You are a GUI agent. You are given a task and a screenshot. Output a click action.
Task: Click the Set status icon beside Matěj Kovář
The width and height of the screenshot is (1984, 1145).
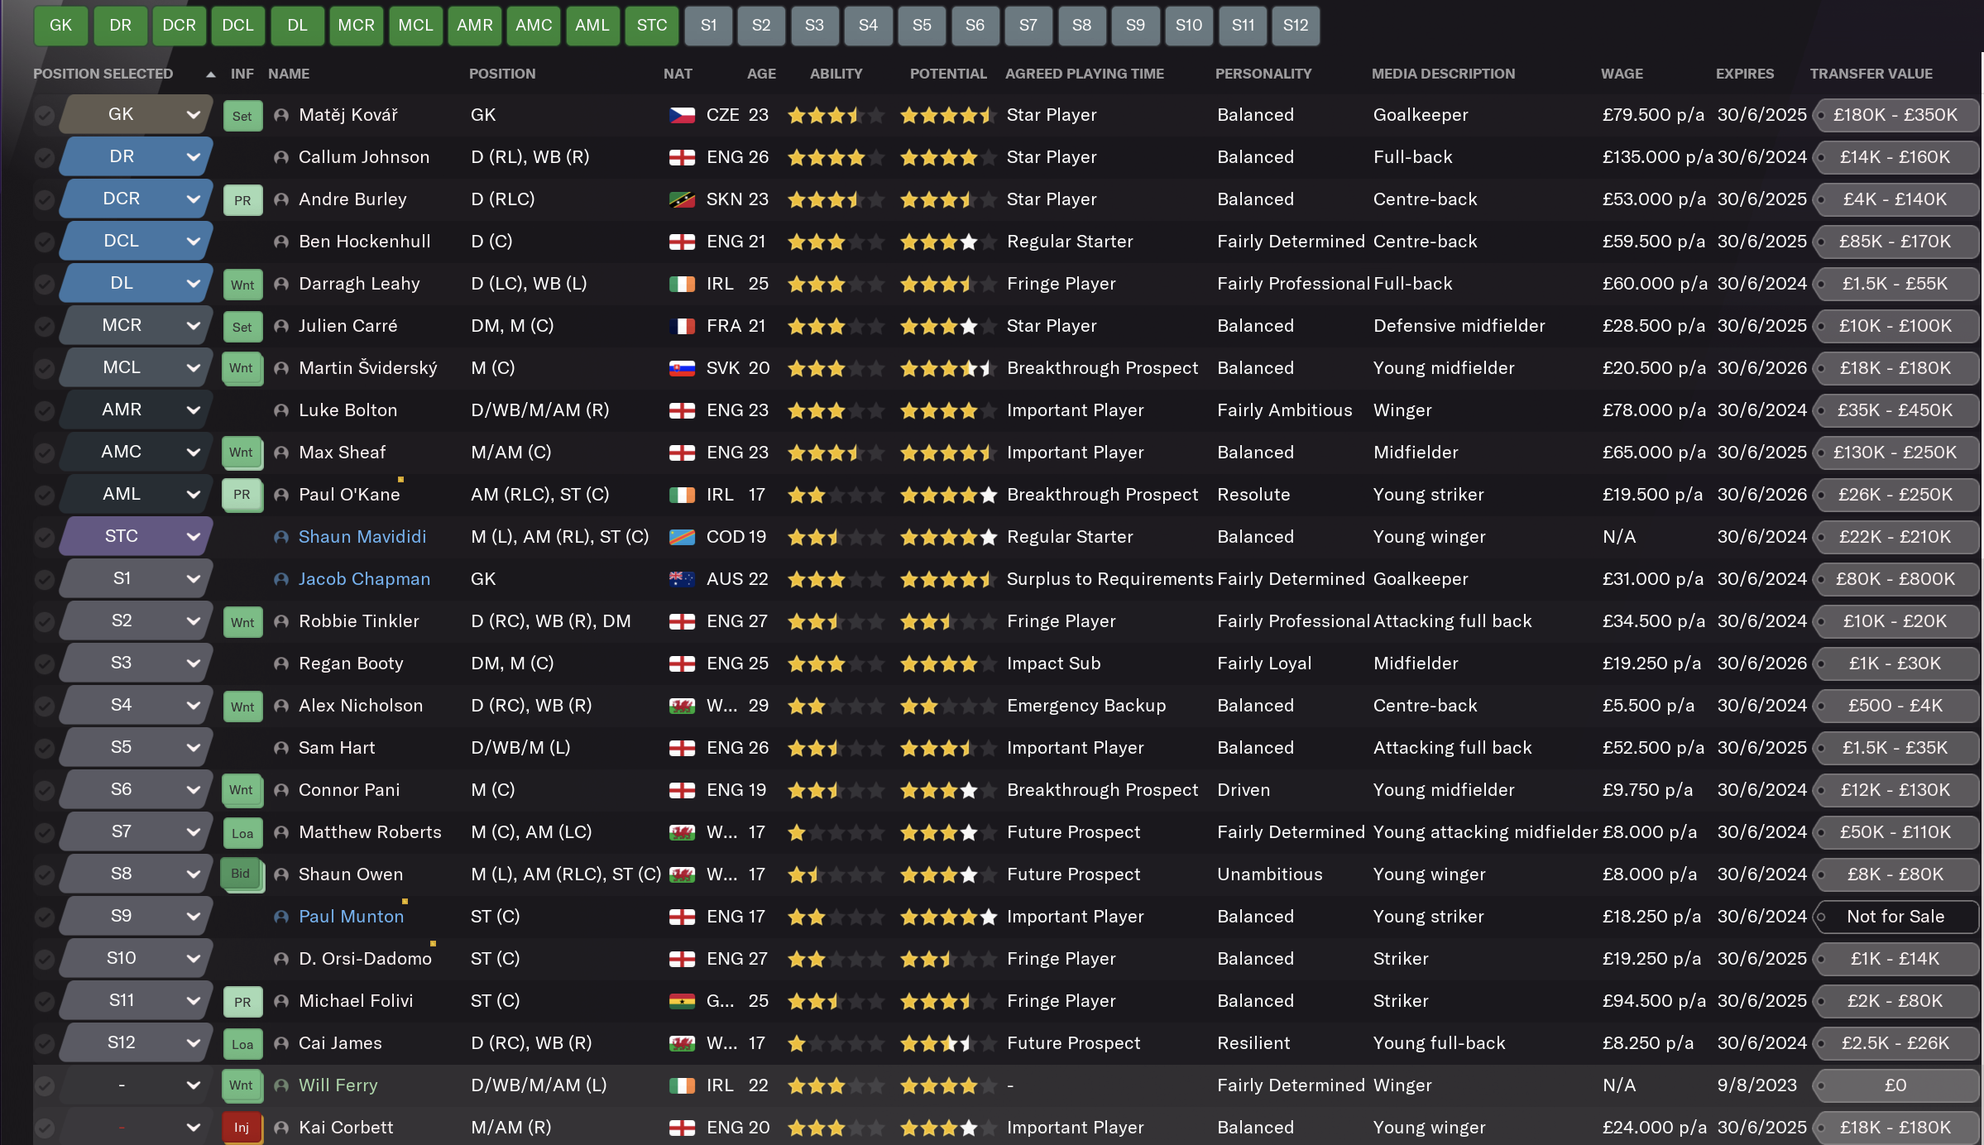point(242,116)
